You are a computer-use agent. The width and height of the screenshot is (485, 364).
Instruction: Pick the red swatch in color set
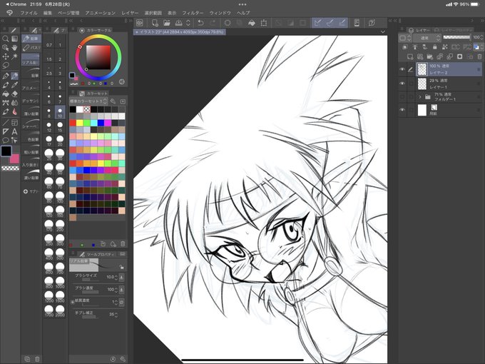pos(73,123)
